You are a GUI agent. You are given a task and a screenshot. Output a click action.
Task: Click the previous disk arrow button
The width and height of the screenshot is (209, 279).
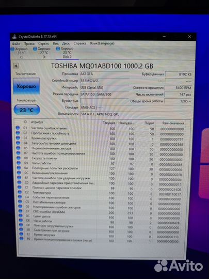tap(16, 66)
